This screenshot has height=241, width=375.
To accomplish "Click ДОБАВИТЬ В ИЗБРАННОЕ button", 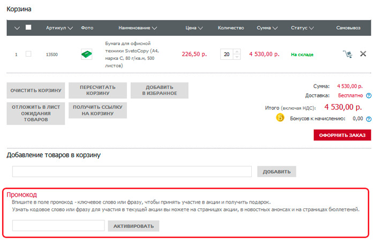I will click(160, 90).
